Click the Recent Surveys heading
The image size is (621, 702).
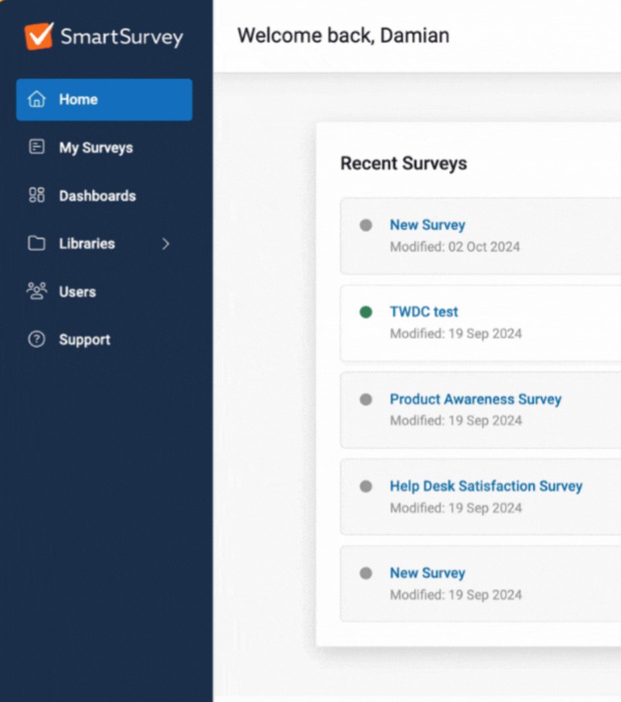coord(403,164)
